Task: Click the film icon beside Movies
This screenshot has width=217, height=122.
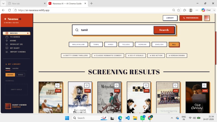Action: [x=7, y=33]
